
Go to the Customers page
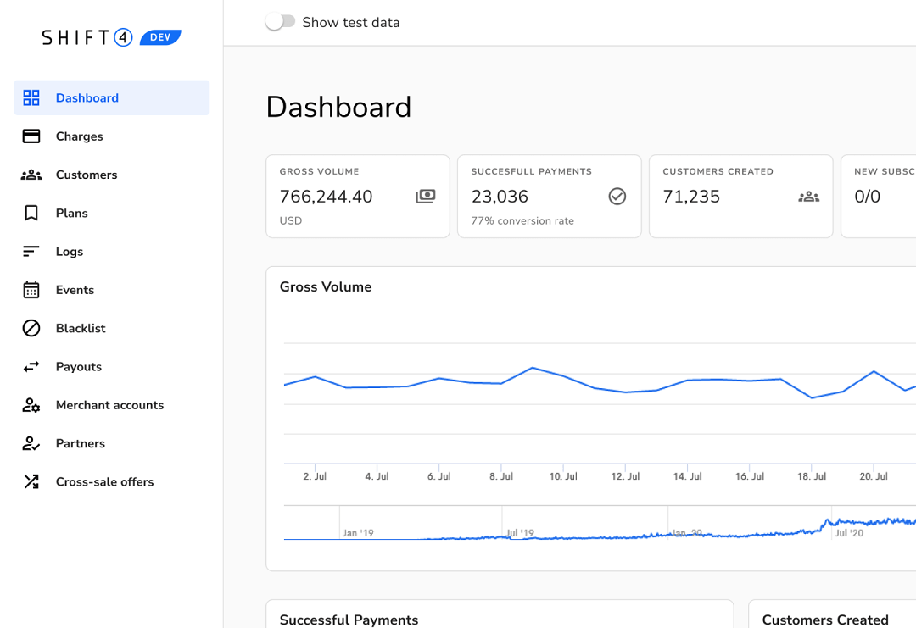[x=112, y=175]
